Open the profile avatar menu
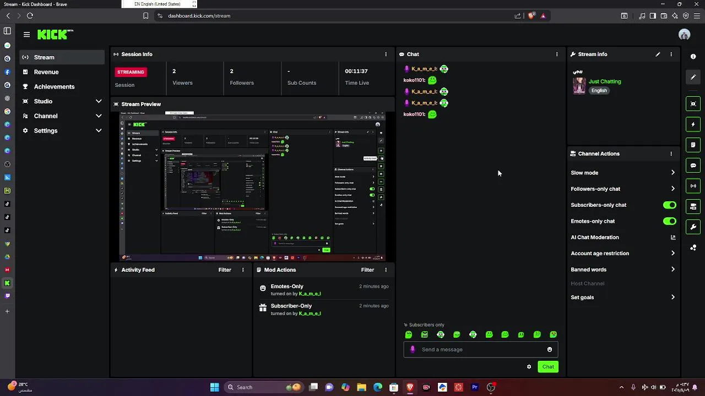705x396 pixels. coord(685,35)
